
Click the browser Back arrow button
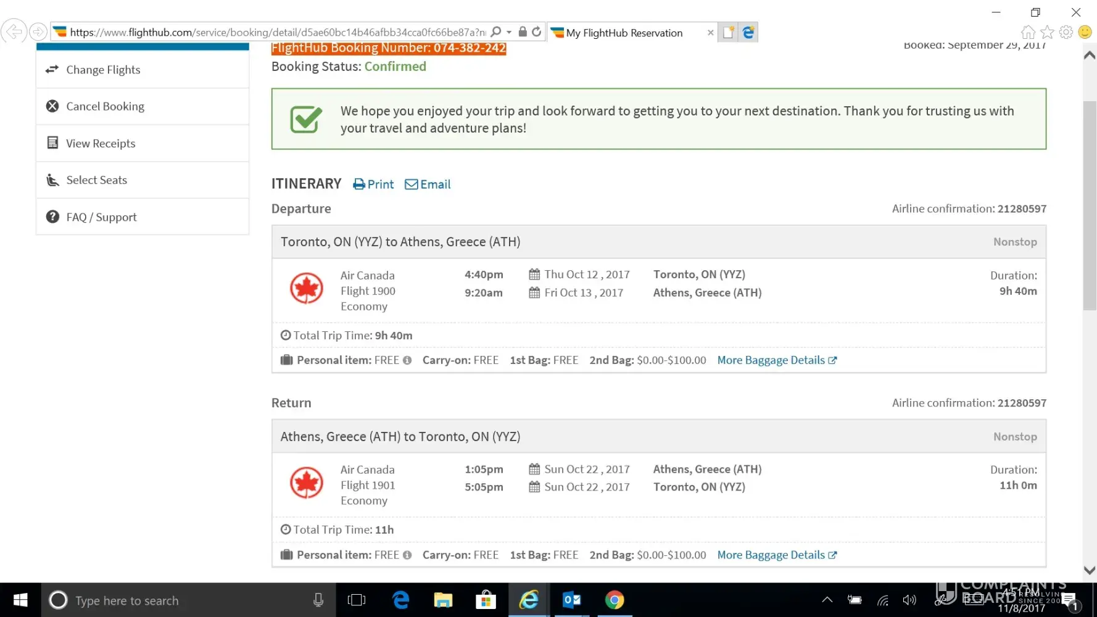[14, 31]
